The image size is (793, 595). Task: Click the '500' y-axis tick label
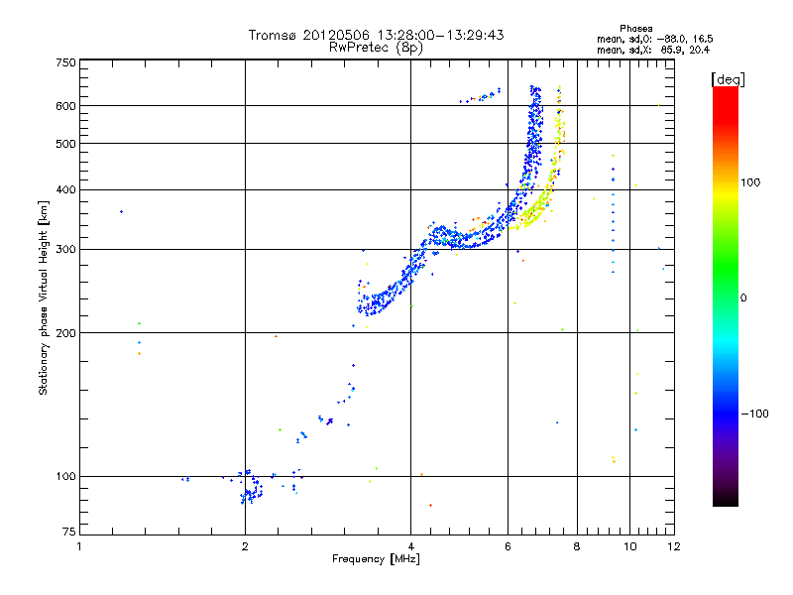65,144
